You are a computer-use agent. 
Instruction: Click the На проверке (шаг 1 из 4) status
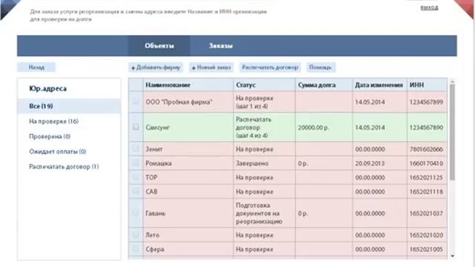264,102
